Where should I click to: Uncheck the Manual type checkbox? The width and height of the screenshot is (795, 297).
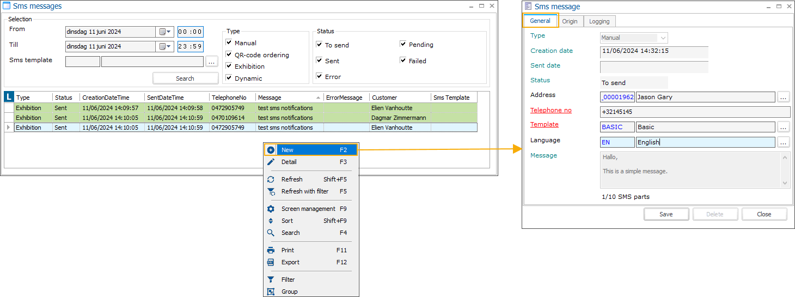point(229,43)
